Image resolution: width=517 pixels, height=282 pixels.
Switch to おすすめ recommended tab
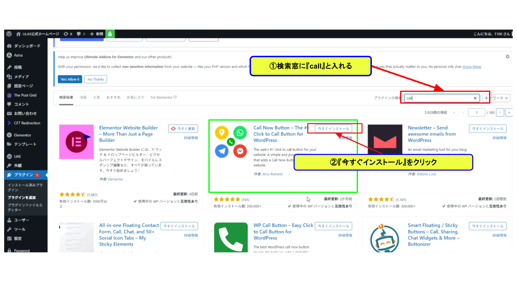(113, 97)
